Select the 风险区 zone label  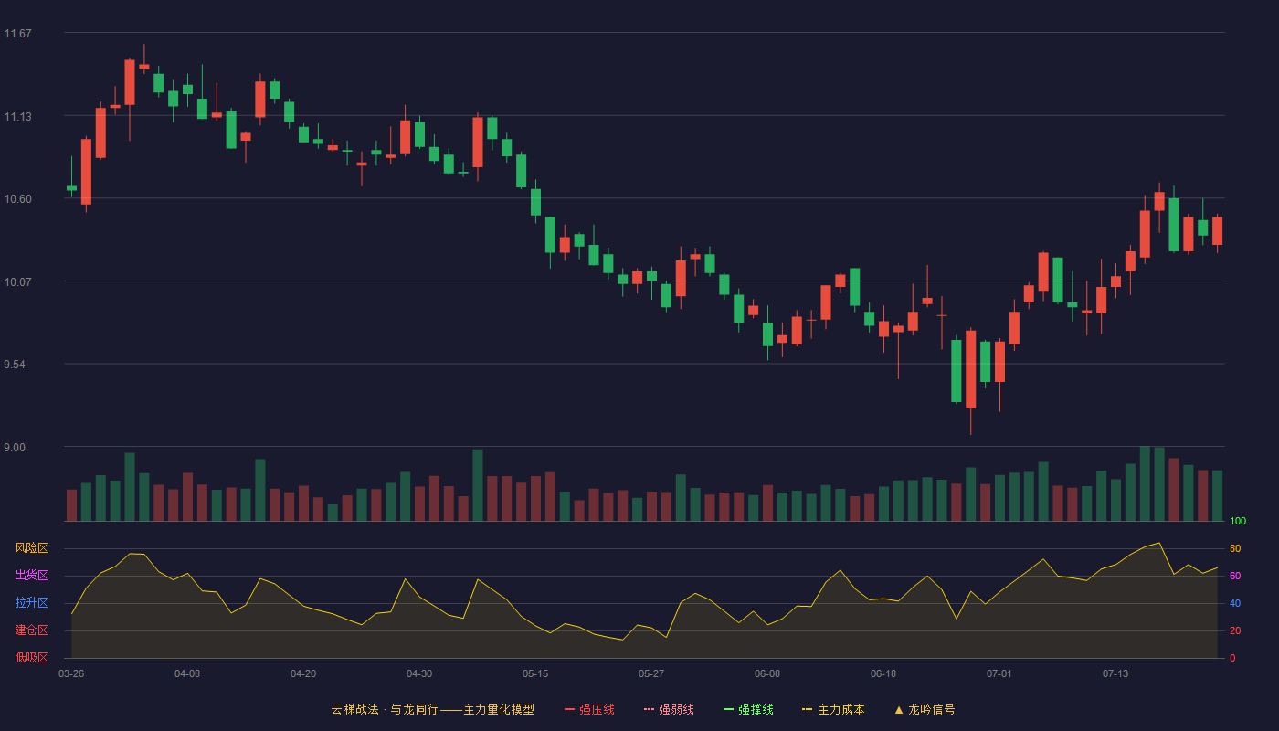[31, 548]
